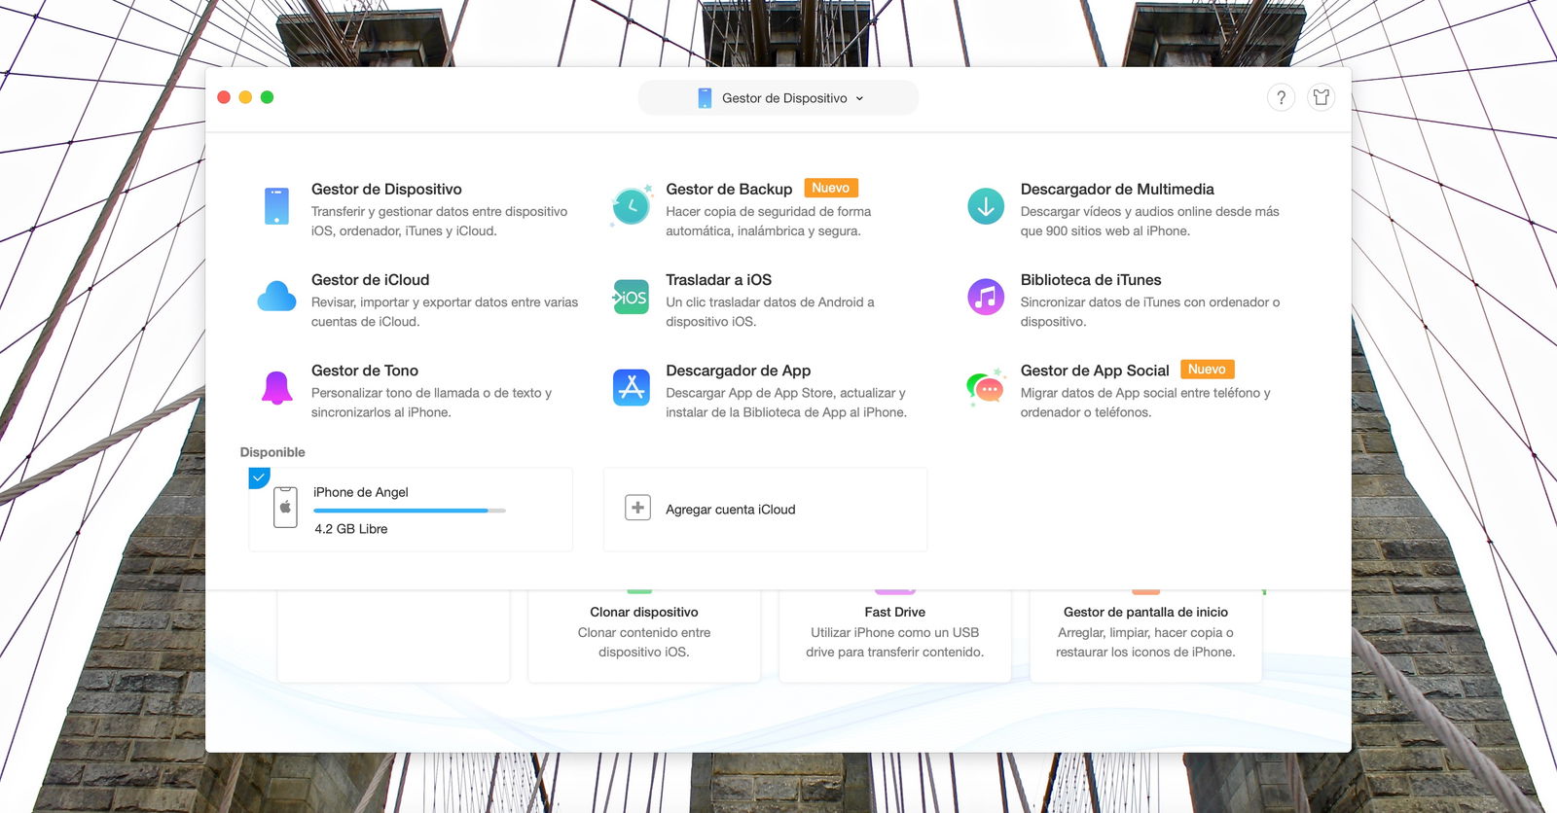Click the Gestor de pantalla de inicio description
Screen dimensions: 1557x813
coord(1145,642)
